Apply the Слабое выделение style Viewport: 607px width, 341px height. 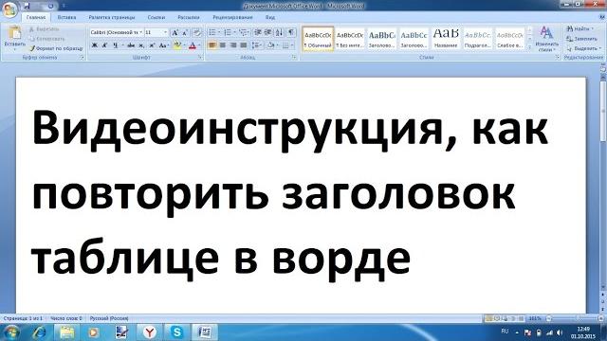point(510,39)
